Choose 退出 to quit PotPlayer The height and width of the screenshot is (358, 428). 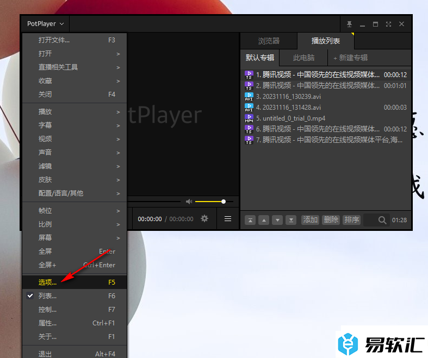(x=75, y=354)
